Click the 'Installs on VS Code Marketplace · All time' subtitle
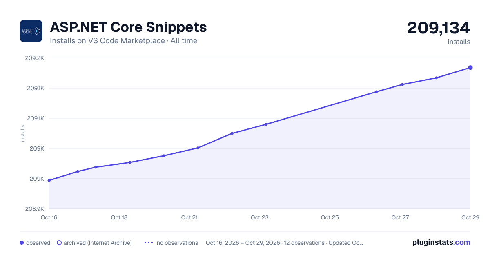The width and height of the screenshot is (490, 257). 123,41
